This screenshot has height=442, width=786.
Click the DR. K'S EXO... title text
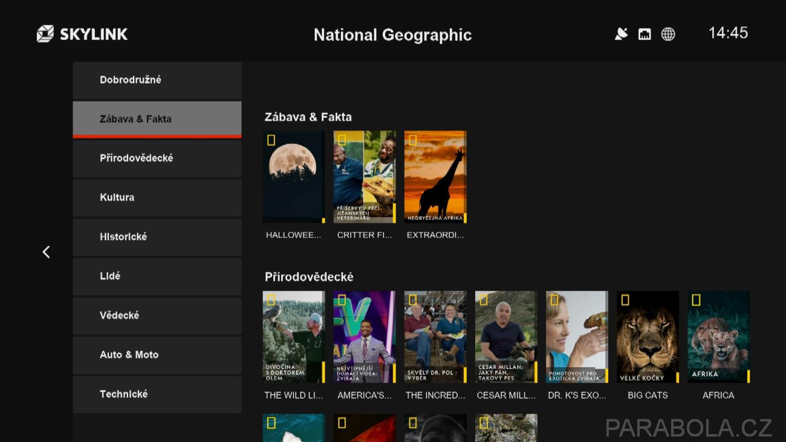click(x=577, y=395)
